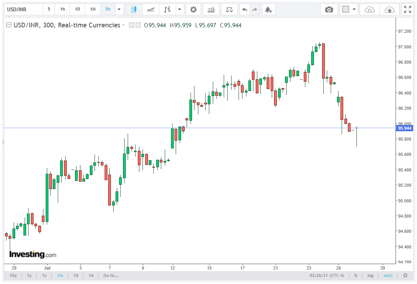Select the 1h interval
The width and height of the screenshot is (417, 284).
[x=62, y=9]
